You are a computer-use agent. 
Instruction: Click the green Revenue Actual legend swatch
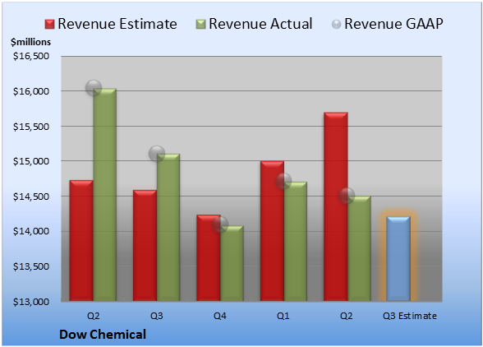(x=200, y=25)
